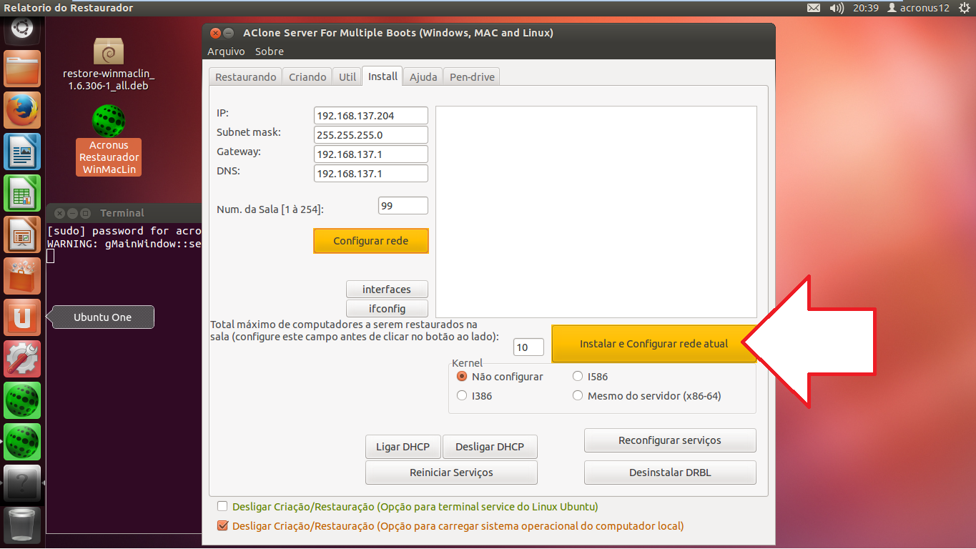Open the Ubuntu Dash home launcher icon
Screen dimensions: 976x549
pyautogui.click(x=22, y=30)
